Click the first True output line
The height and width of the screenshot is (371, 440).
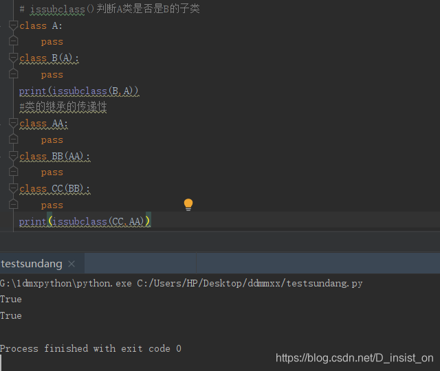pyautogui.click(x=11, y=300)
